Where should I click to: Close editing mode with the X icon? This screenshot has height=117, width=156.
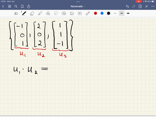pyautogui.click(x=147, y=6)
